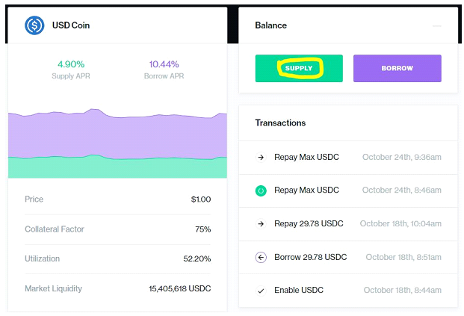Select the 4.90% Supply APR figure
Image resolution: width=464 pixels, height=316 pixels.
71,64
